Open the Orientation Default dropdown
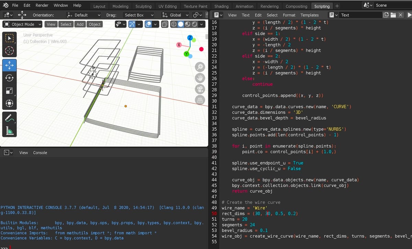 click(x=83, y=15)
